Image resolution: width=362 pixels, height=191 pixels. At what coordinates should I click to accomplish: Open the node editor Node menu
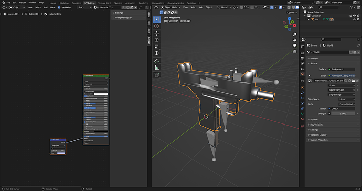click(x=52, y=7)
